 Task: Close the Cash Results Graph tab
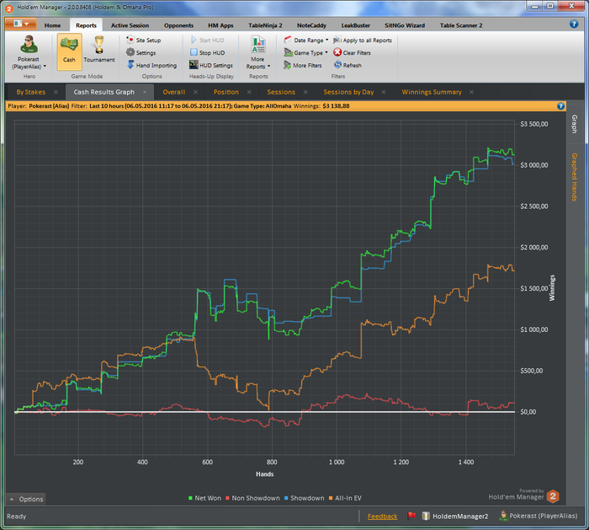click(x=145, y=92)
